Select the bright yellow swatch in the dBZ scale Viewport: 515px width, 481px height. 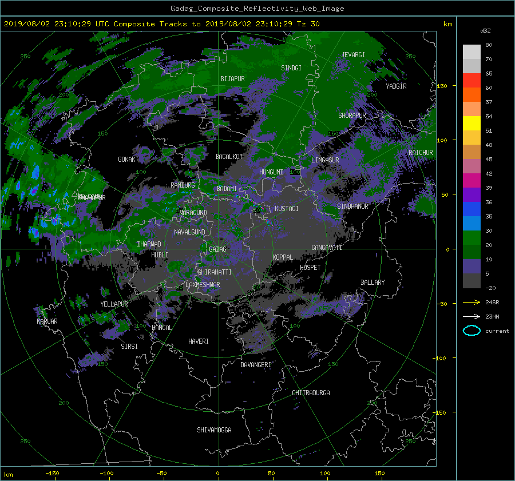click(472, 123)
